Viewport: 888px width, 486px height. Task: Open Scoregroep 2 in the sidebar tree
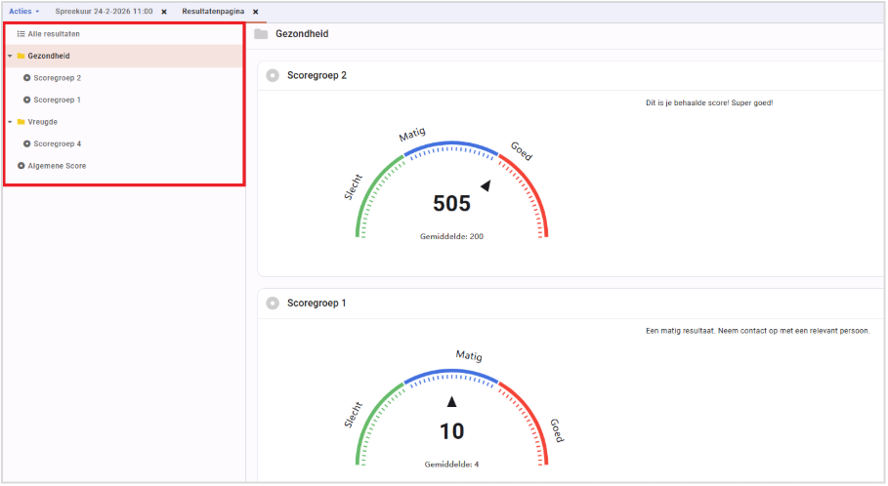click(x=58, y=78)
